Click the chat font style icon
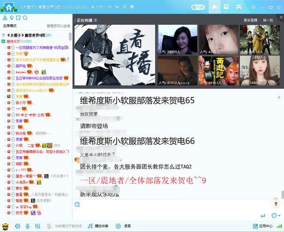 (x=77, y=205)
